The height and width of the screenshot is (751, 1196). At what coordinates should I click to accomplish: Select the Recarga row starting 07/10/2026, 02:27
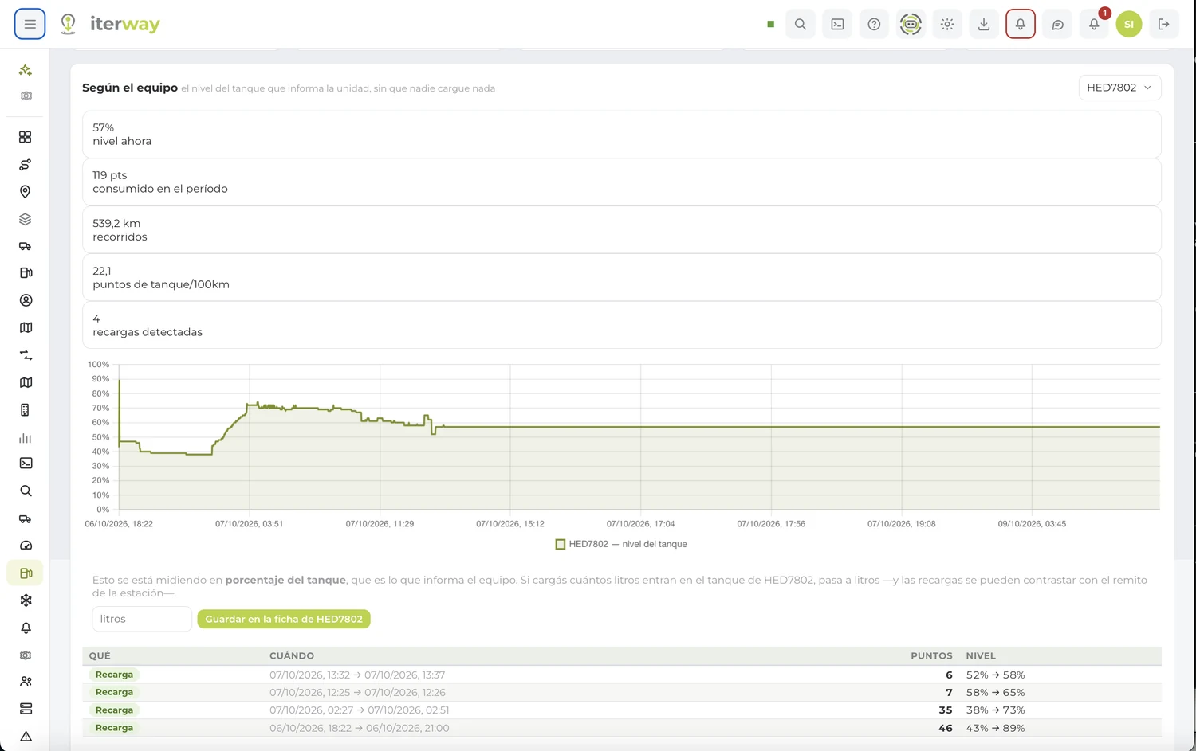point(622,710)
